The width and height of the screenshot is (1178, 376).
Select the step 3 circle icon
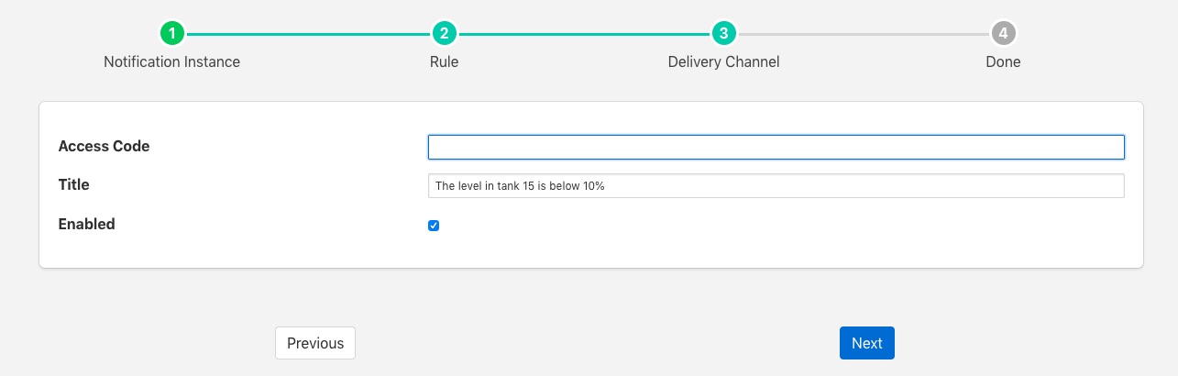point(723,34)
